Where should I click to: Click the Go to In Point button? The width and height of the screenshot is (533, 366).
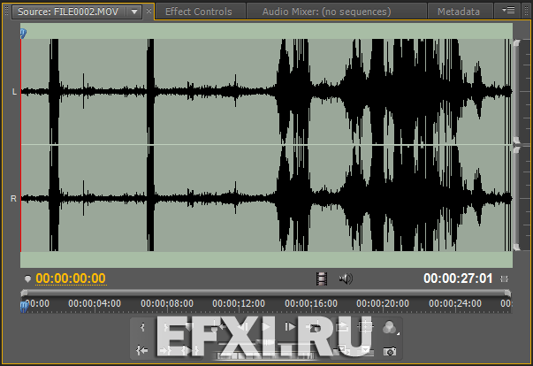click(x=141, y=350)
